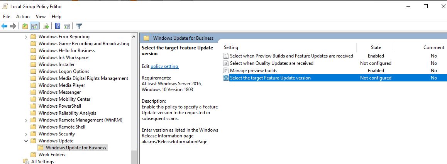
Task: Select 'Select when Quality Updates are received' policy
Action: coord(271,63)
